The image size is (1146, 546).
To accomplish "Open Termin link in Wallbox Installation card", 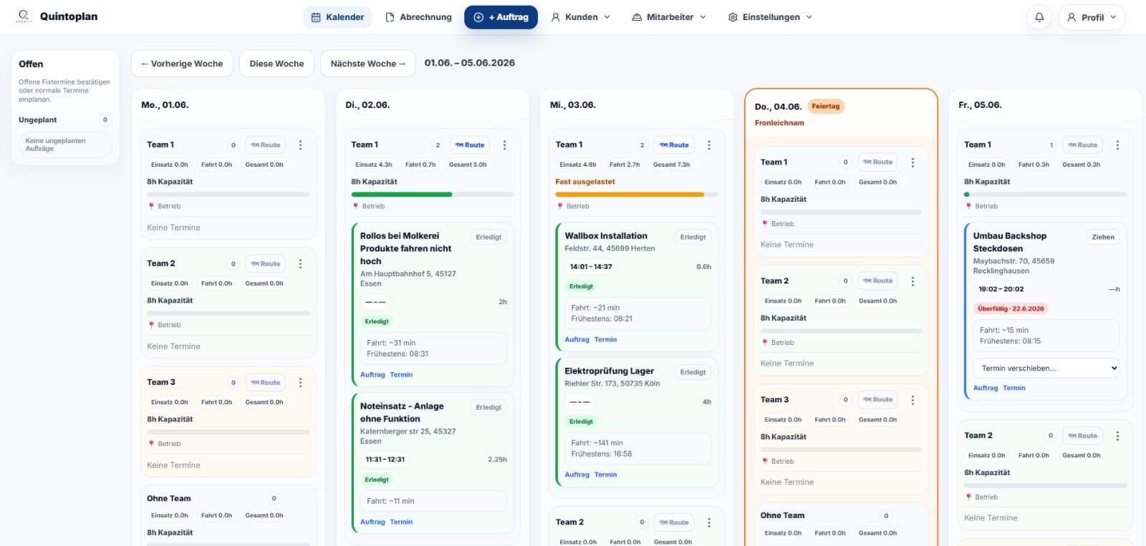I will pos(605,340).
